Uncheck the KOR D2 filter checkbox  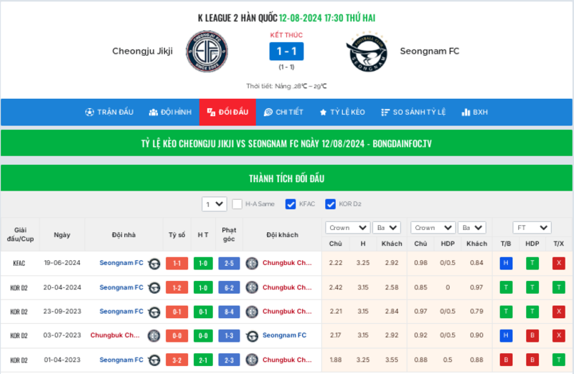tap(331, 204)
